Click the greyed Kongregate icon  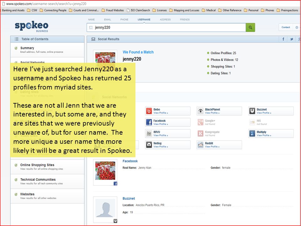(x=201, y=134)
